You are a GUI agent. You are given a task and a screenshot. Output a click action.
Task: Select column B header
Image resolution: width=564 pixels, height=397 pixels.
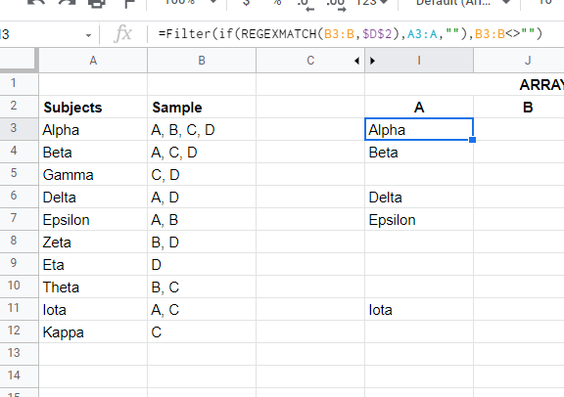[x=202, y=61]
